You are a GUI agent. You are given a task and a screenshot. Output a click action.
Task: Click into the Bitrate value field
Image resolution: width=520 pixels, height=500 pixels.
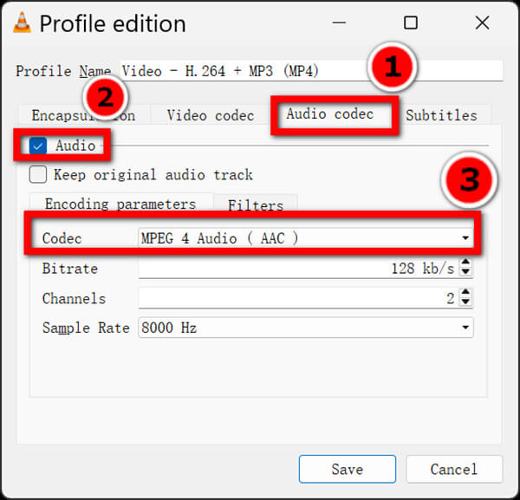point(298,268)
